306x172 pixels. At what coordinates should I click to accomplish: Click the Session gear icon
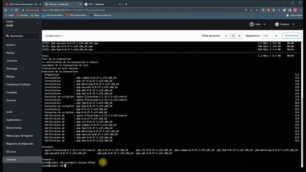[277, 24]
